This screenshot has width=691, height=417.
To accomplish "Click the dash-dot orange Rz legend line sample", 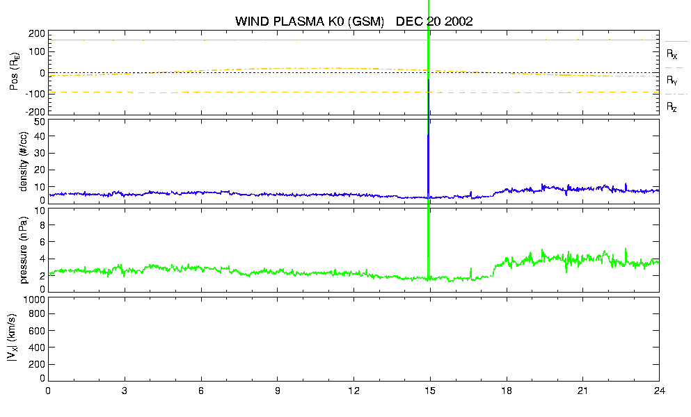I will coord(676,95).
